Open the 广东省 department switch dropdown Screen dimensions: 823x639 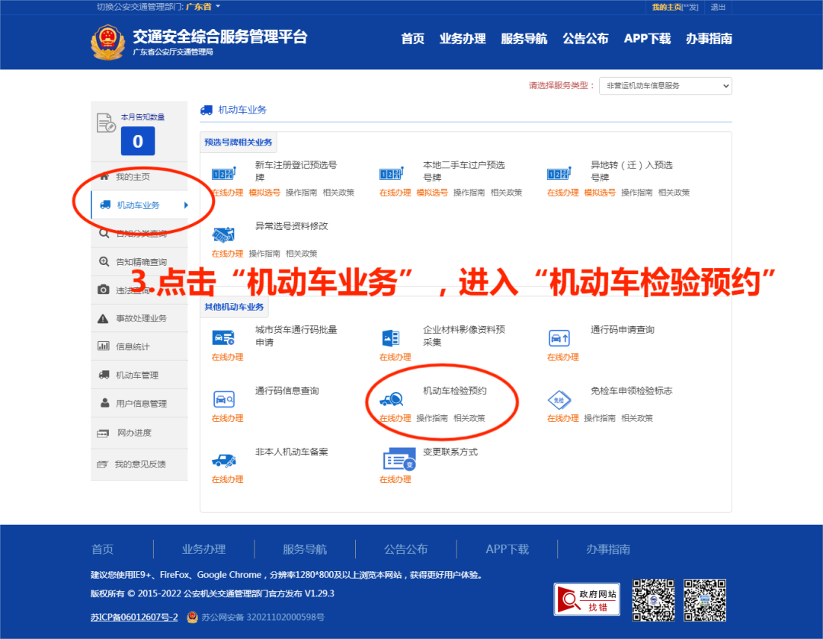pos(203,7)
